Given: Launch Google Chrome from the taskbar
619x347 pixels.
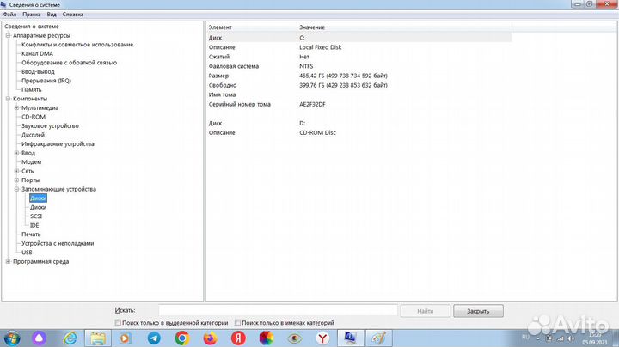Looking at the screenshot, I should click(x=182, y=338).
